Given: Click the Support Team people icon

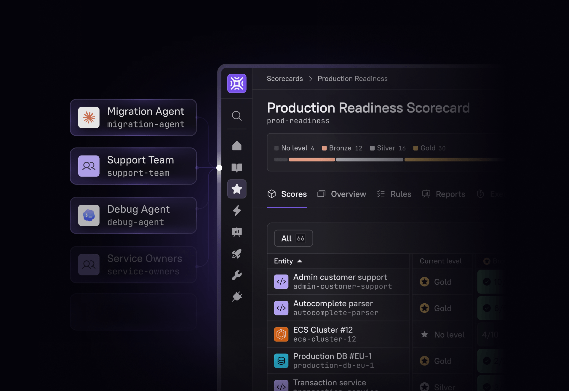Looking at the screenshot, I should point(89,166).
